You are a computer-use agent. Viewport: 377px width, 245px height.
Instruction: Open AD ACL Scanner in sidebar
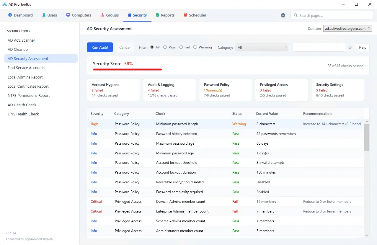point(41,40)
